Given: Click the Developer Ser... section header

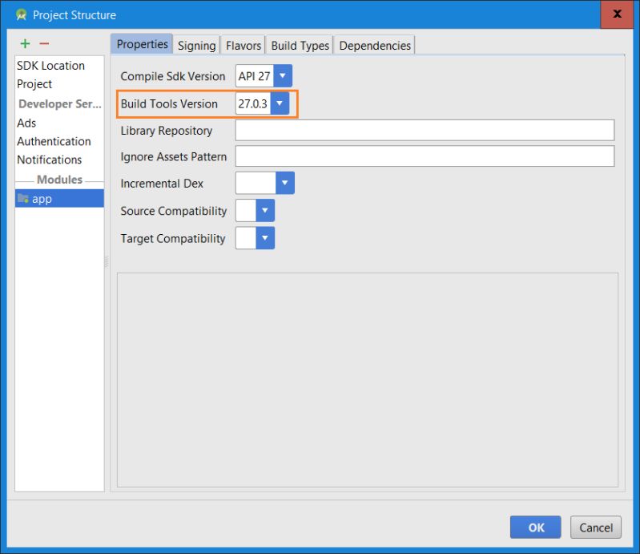Looking at the screenshot, I should click(60, 103).
